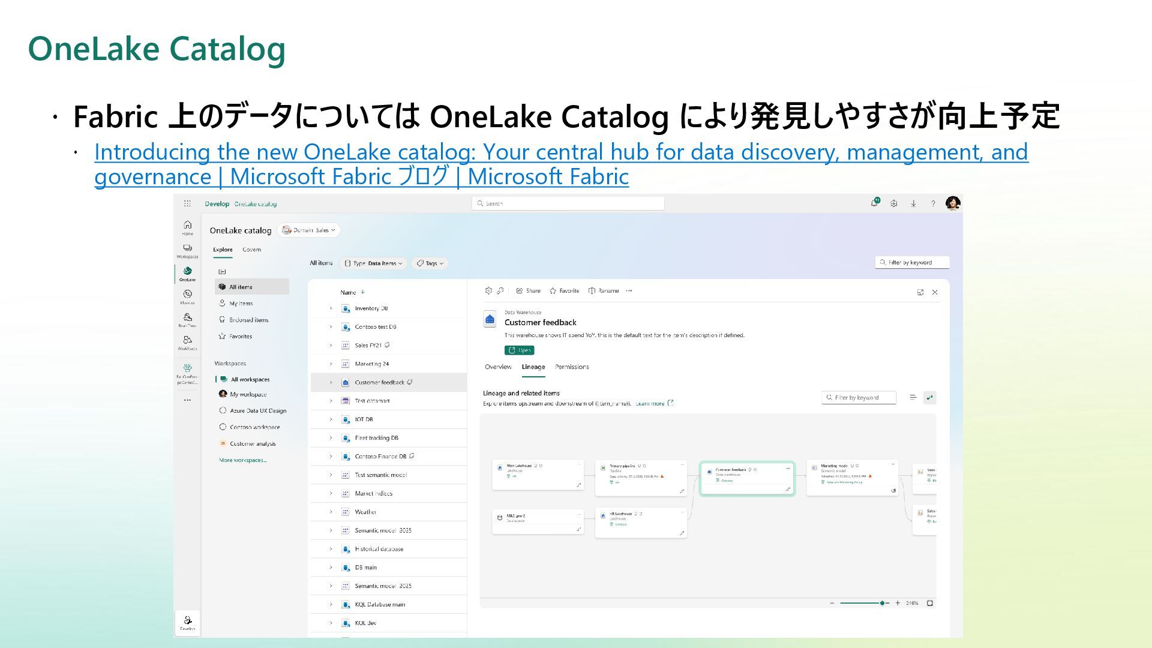Click Filter by keyword field in lineage
The width and height of the screenshot is (1152, 648).
pyautogui.click(x=859, y=397)
